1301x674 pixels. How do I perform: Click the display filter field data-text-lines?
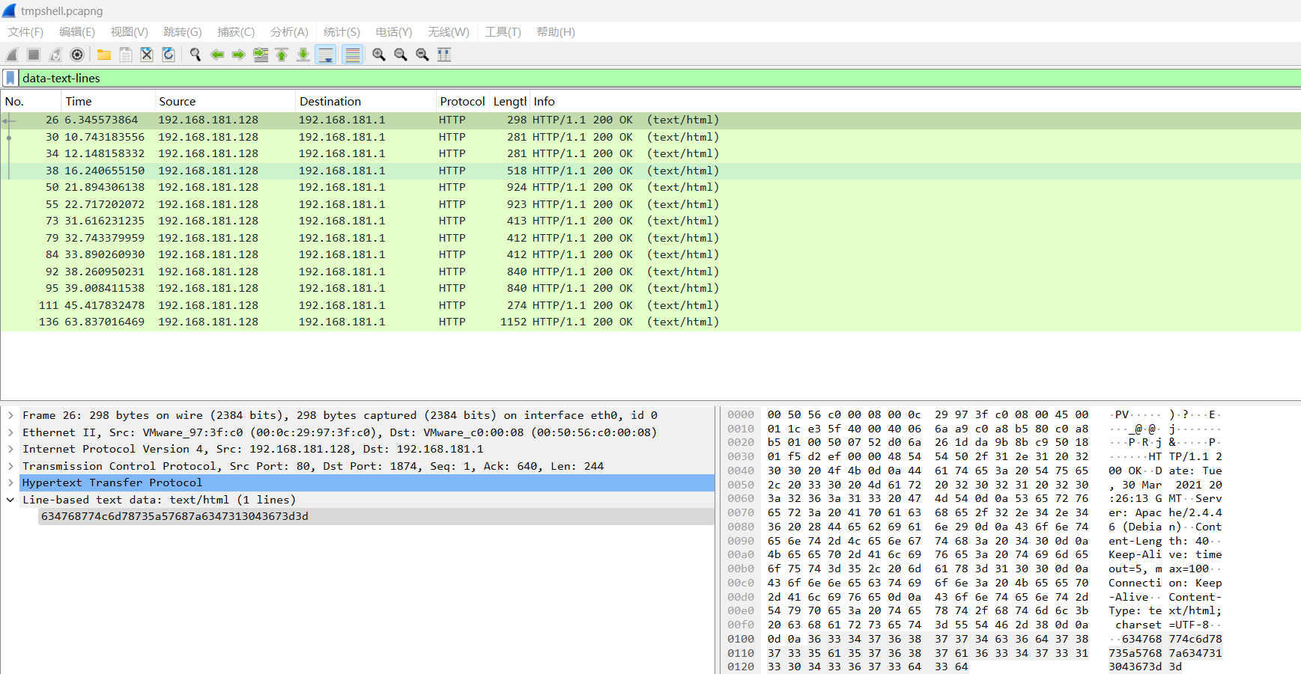tap(659, 78)
